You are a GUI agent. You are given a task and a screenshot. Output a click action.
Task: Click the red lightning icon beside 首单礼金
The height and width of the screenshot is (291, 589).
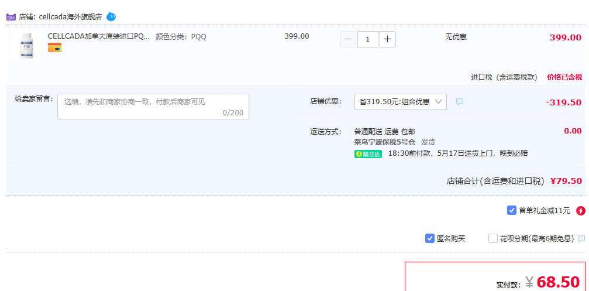pos(581,211)
